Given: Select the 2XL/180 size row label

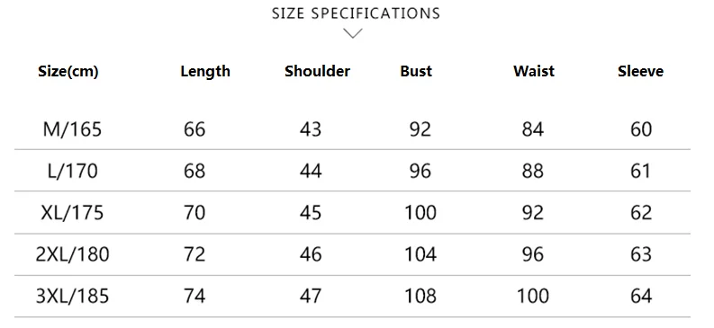Looking at the screenshot, I should point(72,254).
